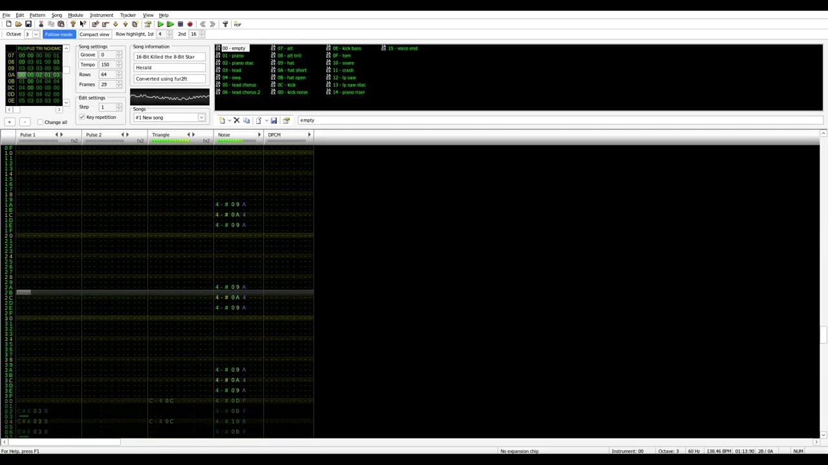Open the Module menu
Screen dimensions: 828x465
pyautogui.click(x=75, y=15)
